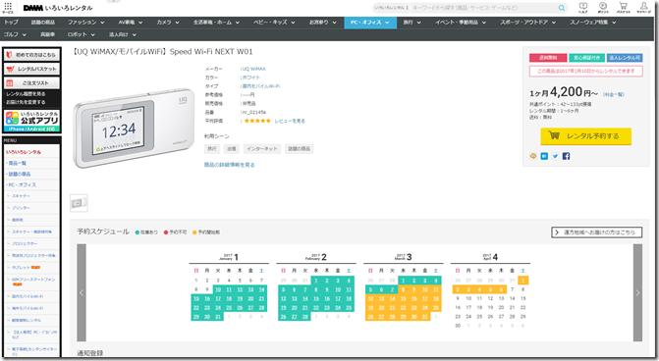Share via the Twitter icon
Image resolution: width=659 pixels, height=361 pixels.
tap(555, 156)
